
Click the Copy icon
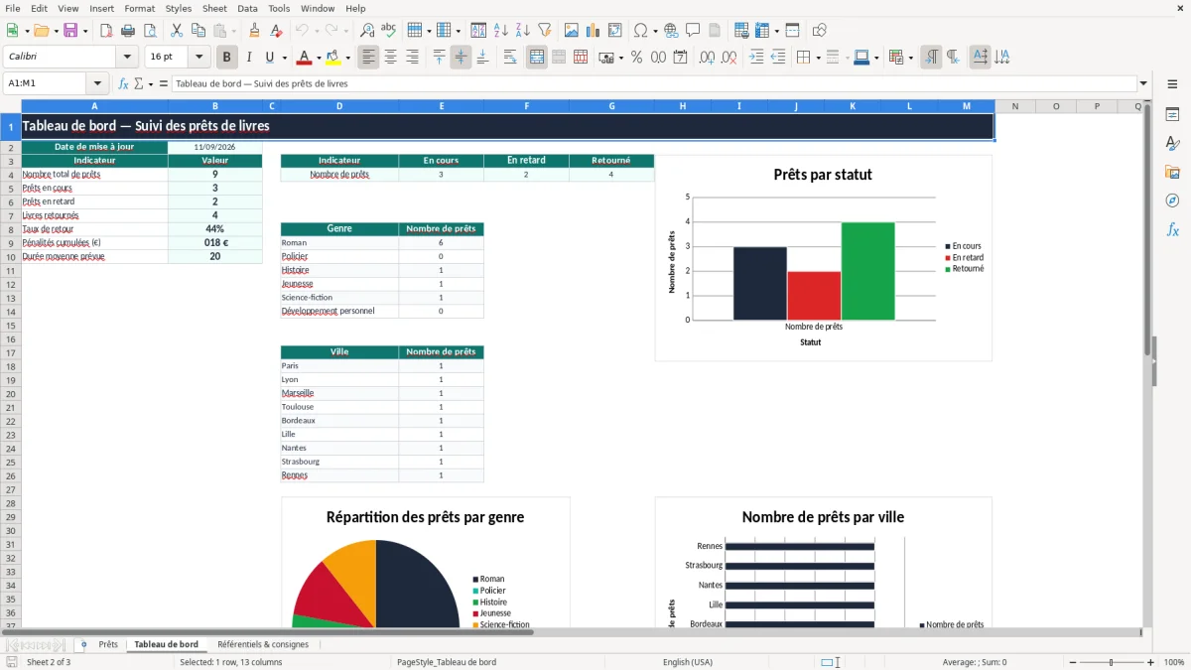pyautogui.click(x=198, y=31)
